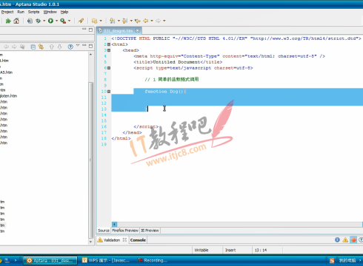
Task: Open External Tools dropdown arrow
Action: [x=70, y=21]
